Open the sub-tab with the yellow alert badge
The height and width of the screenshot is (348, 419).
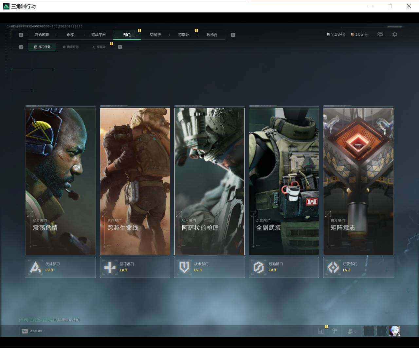click(x=99, y=47)
